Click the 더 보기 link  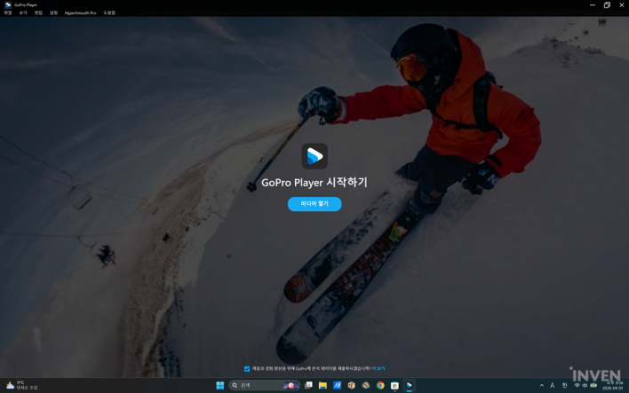tap(378, 369)
